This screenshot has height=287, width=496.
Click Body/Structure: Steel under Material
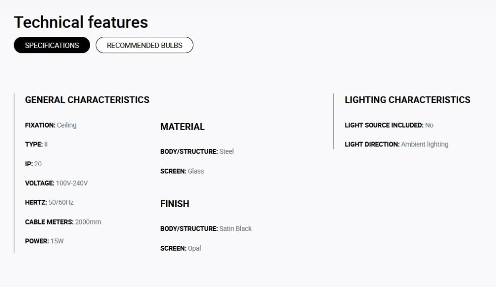(x=197, y=151)
